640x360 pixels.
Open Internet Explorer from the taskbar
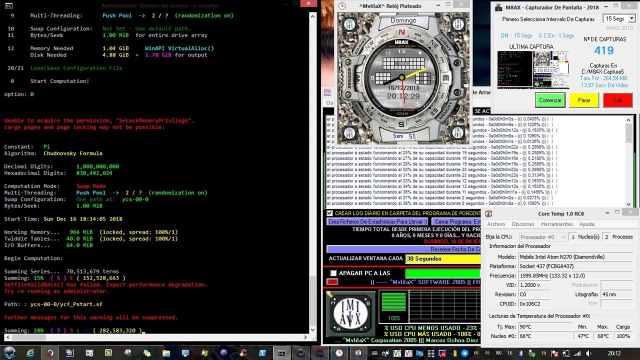click(30, 353)
